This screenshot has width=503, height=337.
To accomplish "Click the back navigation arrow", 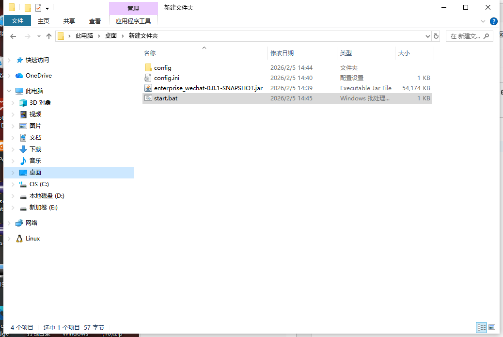I will point(13,36).
